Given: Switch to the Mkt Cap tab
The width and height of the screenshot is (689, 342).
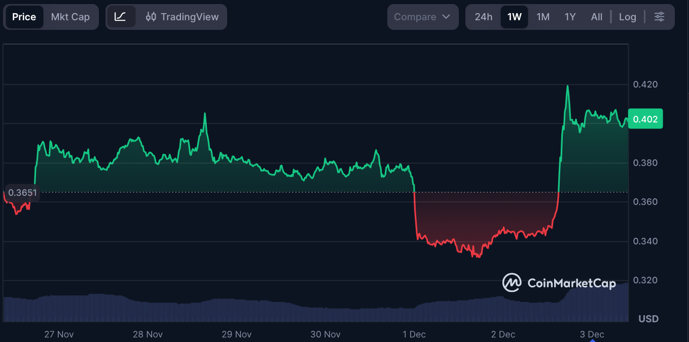Looking at the screenshot, I should click(70, 17).
